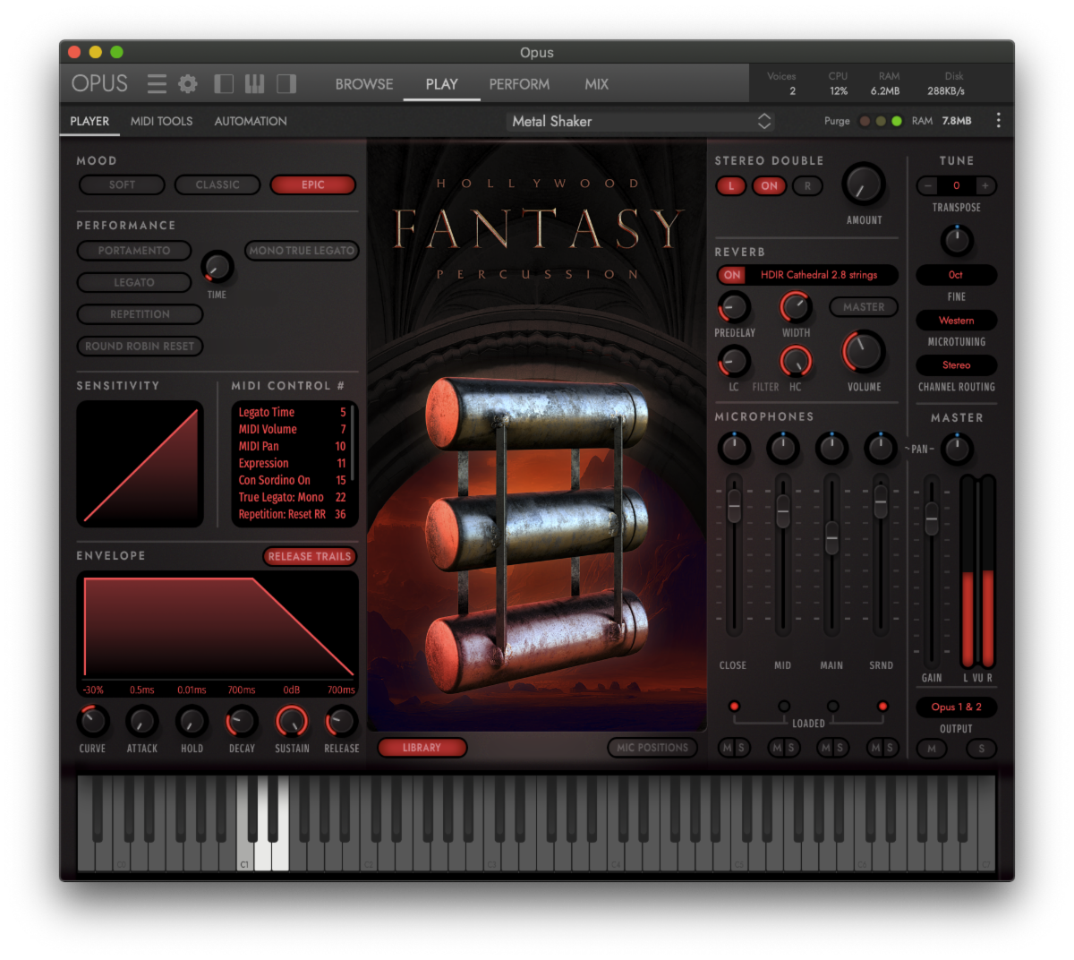Toggle the right panel view icon

286,84
